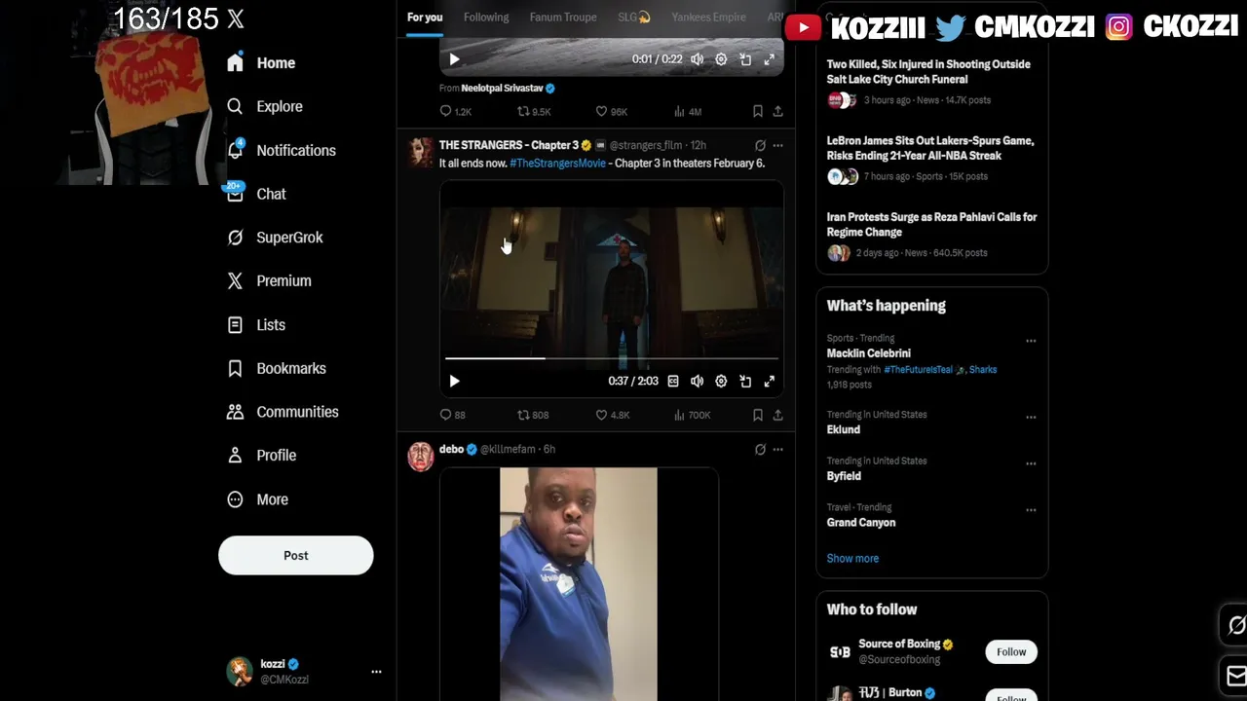Switch to For you tab
1247x701 pixels.
pos(425,18)
